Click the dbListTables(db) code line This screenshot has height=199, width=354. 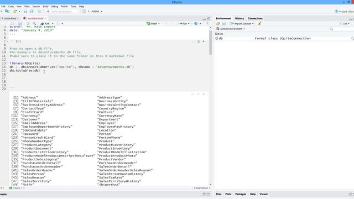(x=24, y=71)
